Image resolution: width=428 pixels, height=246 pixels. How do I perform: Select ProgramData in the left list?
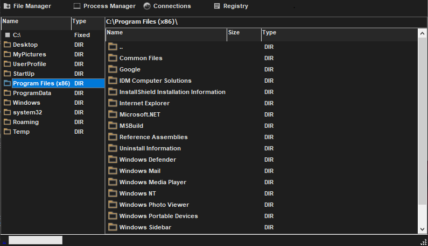[x=32, y=93]
